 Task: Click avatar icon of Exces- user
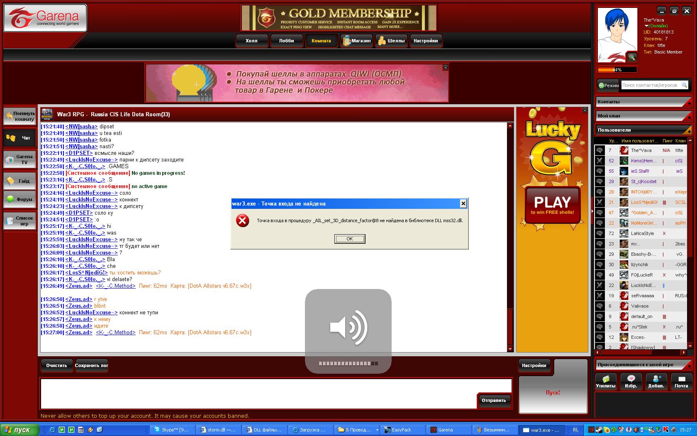tap(624, 337)
